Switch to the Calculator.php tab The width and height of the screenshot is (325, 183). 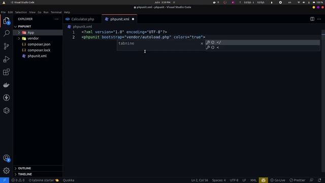coord(82,19)
